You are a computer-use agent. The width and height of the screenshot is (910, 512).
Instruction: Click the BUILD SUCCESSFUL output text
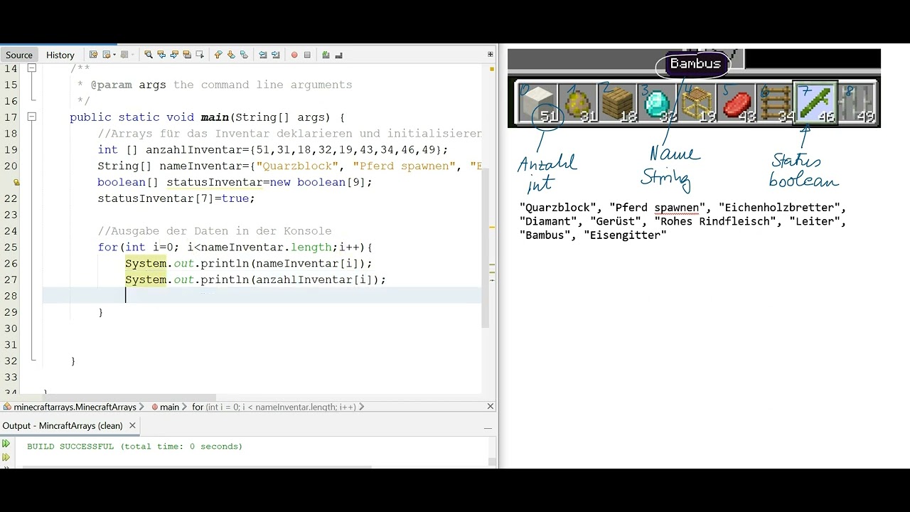point(135,447)
